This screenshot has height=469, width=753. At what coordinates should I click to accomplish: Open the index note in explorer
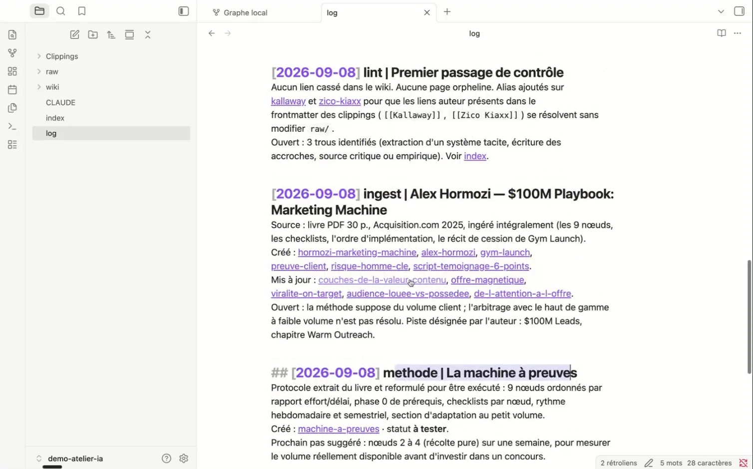[x=111, y=118]
